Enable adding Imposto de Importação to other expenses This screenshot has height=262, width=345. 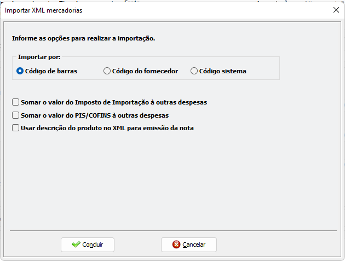(15, 102)
